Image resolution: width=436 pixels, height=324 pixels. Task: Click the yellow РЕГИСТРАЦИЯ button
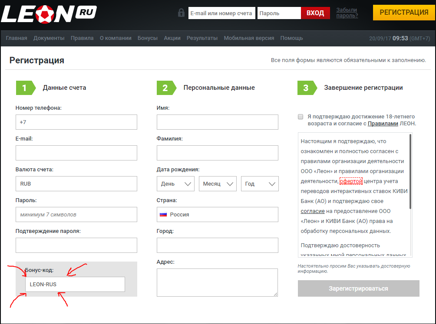click(x=404, y=13)
